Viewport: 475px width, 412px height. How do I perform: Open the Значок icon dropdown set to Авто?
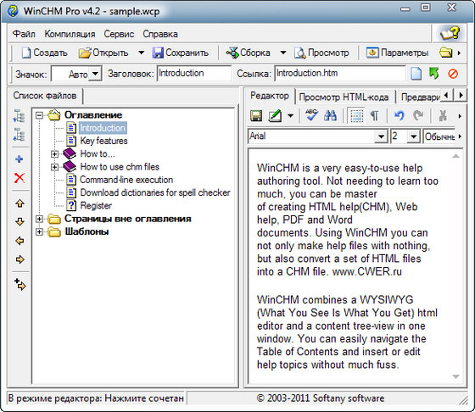click(x=96, y=74)
